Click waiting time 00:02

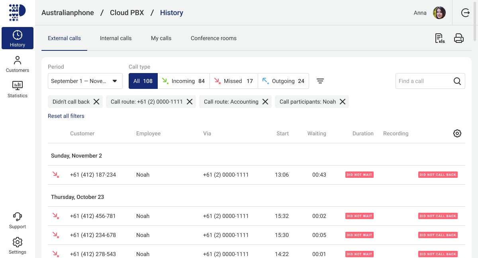coord(319,216)
